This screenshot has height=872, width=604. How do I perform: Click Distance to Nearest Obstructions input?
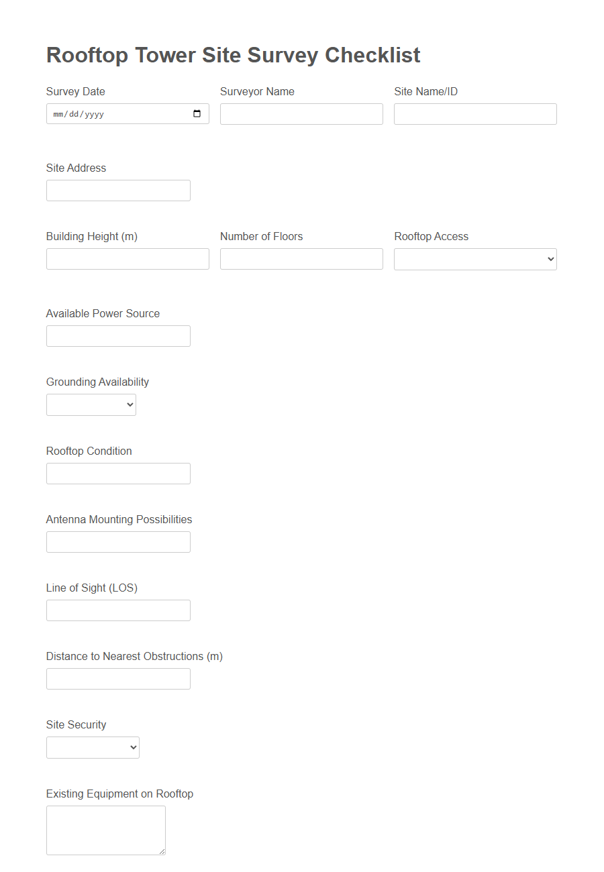pyautogui.click(x=118, y=678)
